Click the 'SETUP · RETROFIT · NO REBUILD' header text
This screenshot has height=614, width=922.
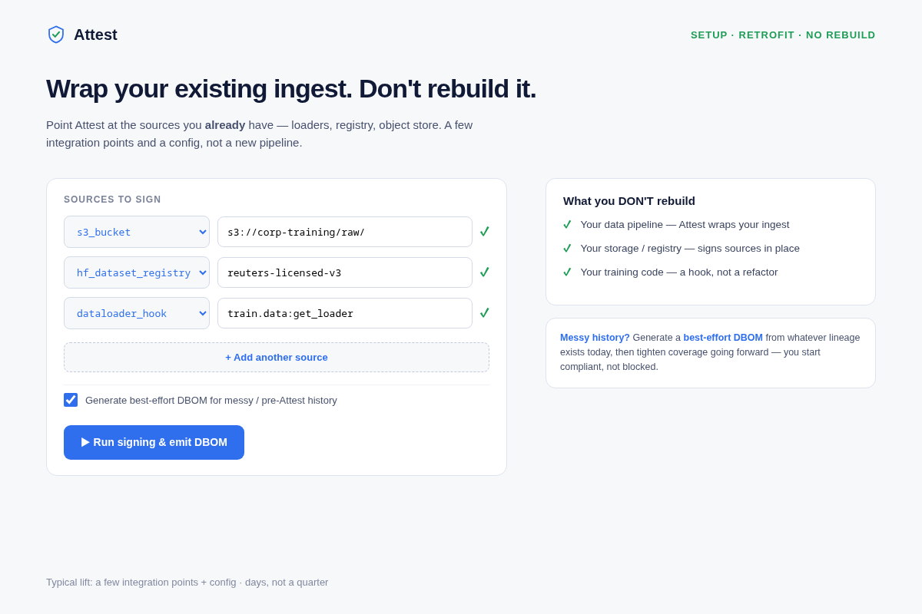point(783,35)
